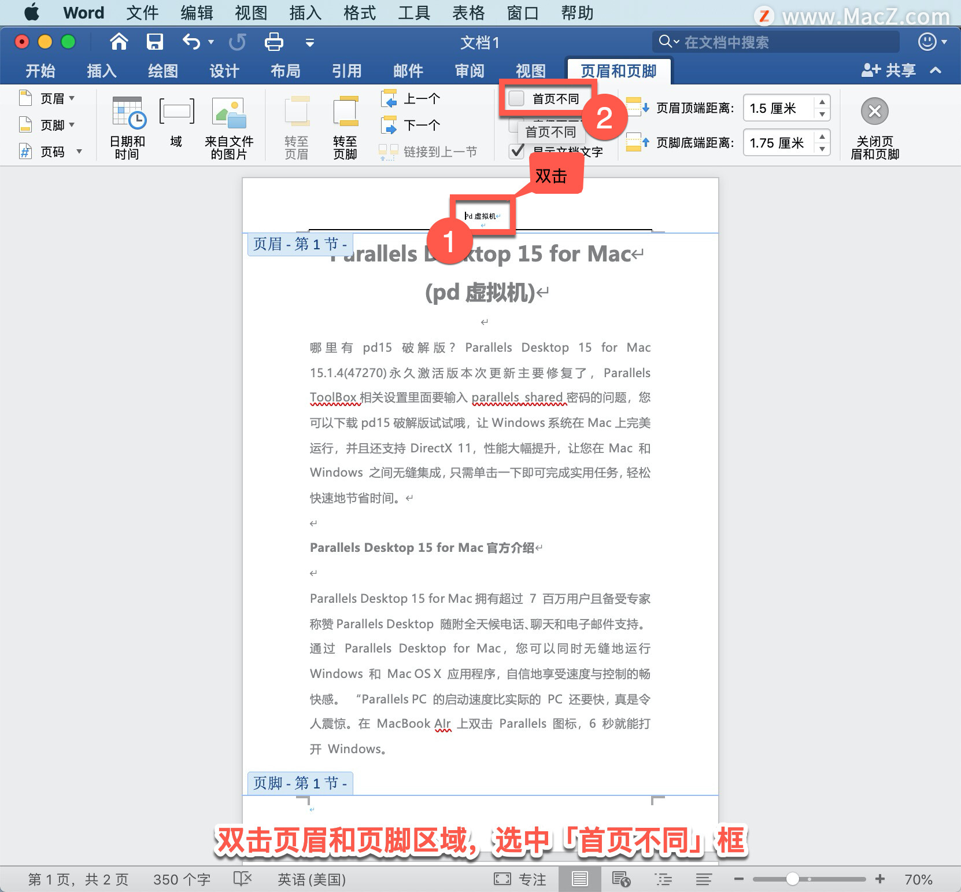Open the smiley feedback icon

pyautogui.click(x=927, y=42)
